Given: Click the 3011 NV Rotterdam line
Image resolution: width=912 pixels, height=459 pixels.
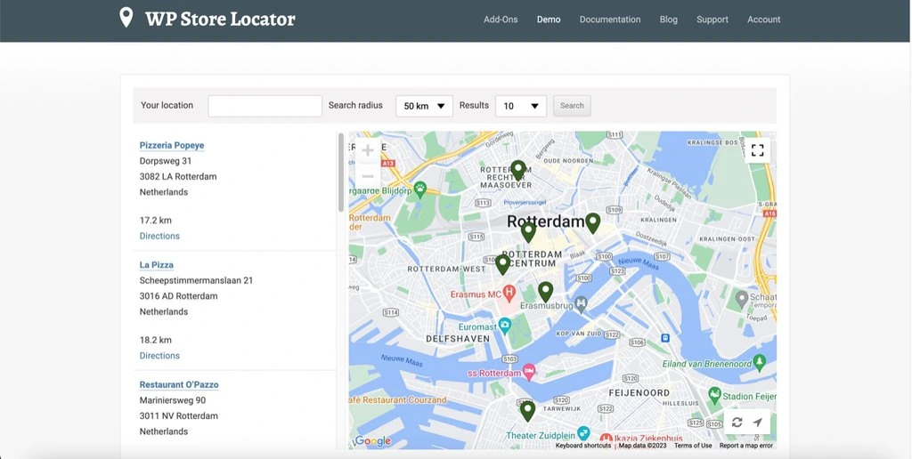Looking at the screenshot, I should click(x=178, y=416).
